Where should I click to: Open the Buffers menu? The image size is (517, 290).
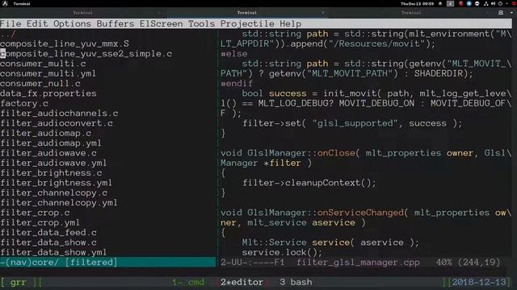pyautogui.click(x=116, y=23)
